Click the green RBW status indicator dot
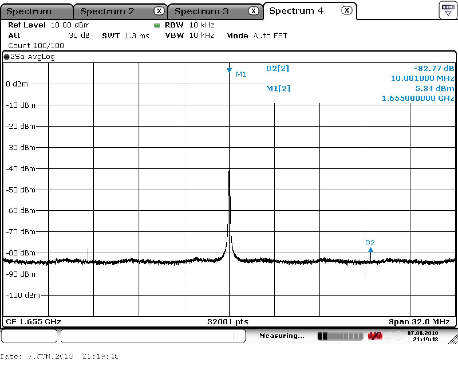This screenshot has width=458, height=370. pos(157,25)
